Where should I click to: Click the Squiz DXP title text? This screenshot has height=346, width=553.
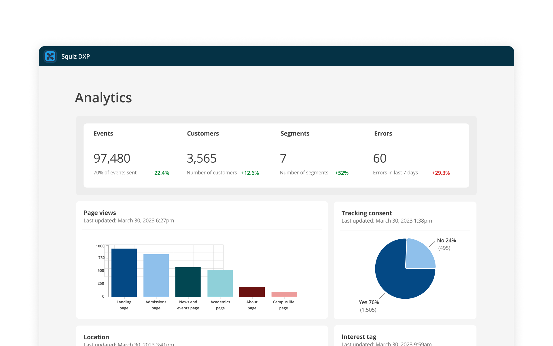pos(75,57)
